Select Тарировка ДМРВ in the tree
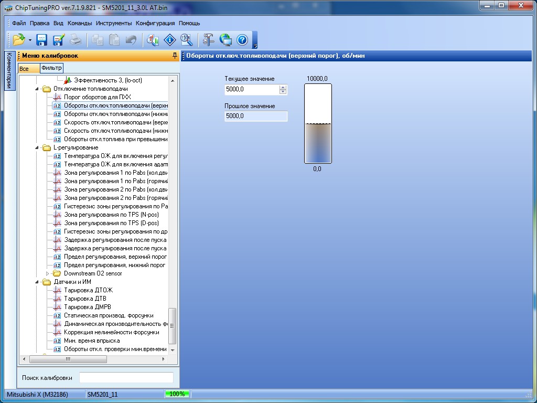This screenshot has width=537, height=403. point(87,307)
